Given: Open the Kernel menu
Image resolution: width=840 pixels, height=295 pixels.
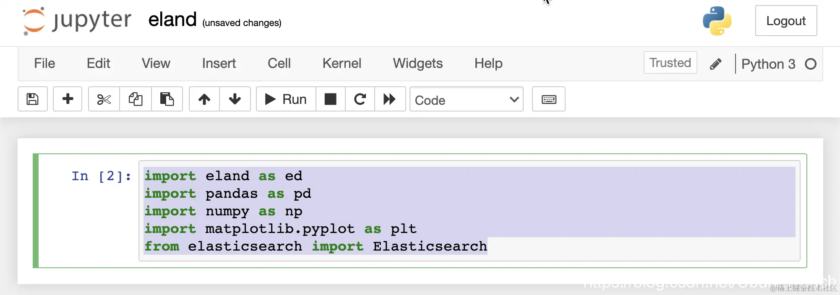Looking at the screenshot, I should 342,63.
